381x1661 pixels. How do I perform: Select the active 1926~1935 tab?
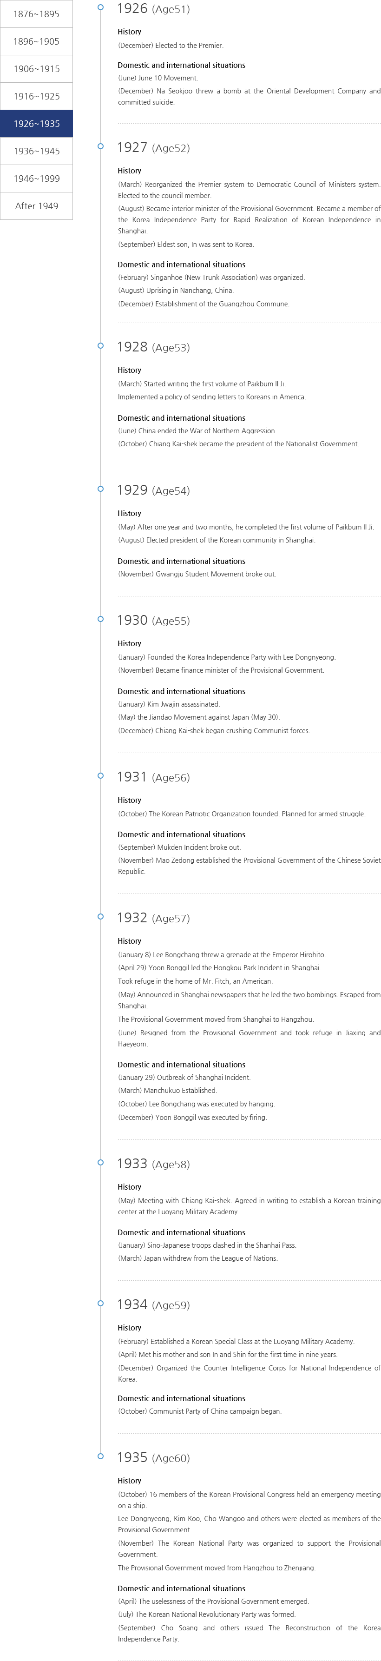point(36,124)
